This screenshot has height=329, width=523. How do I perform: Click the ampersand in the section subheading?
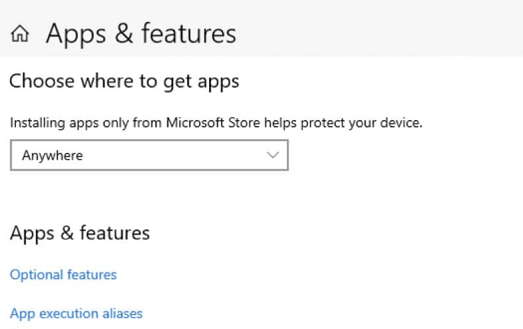coord(67,233)
